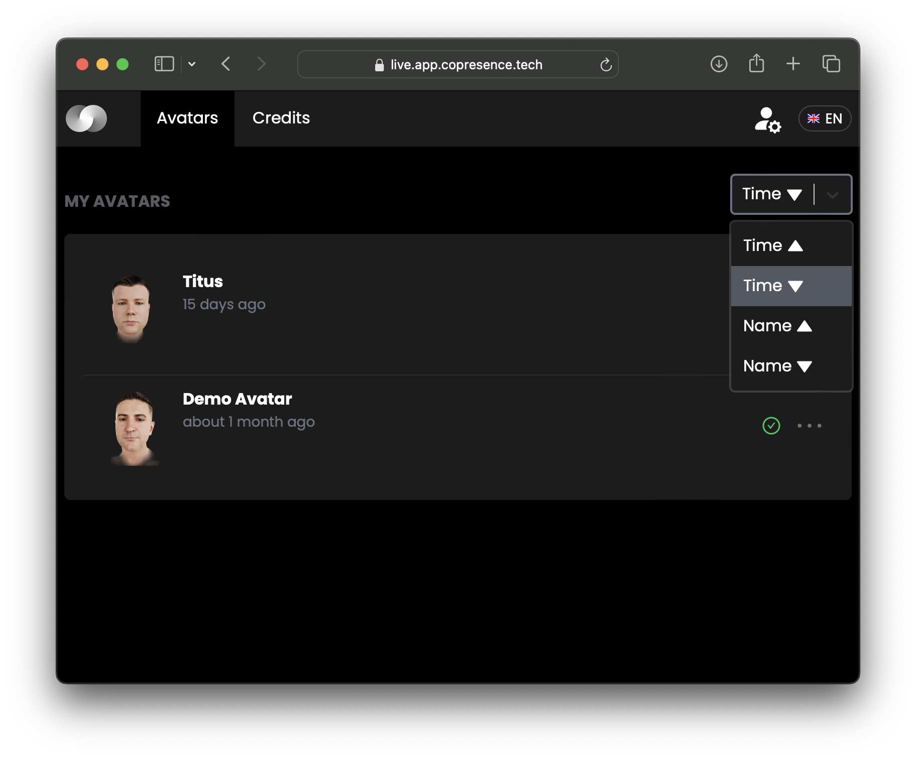Show the tab overview icon
Image resolution: width=916 pixels, height=758 pixels.
click(831, 64)
